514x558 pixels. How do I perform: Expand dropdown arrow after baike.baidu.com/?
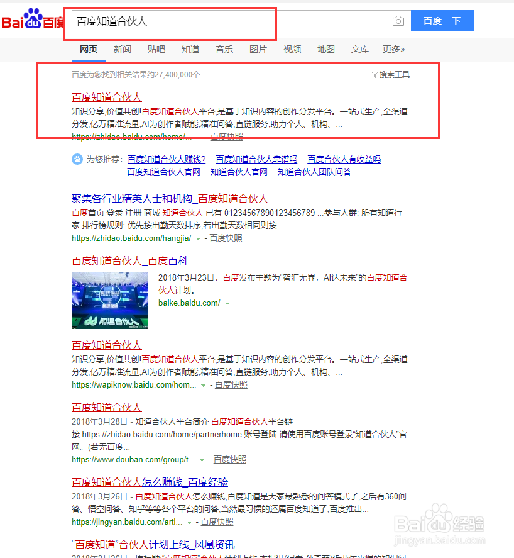click(227, 304)
